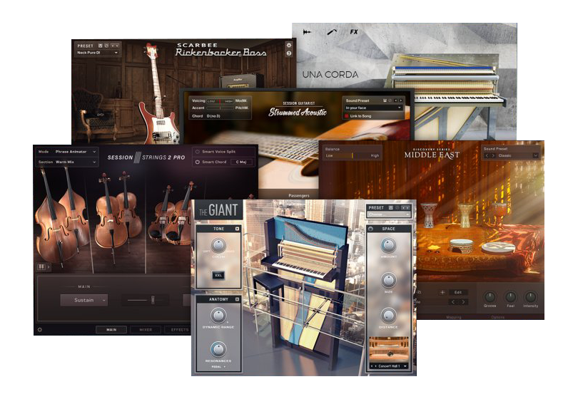Select next Middle East sound preset arrow
578x399 pixels.
[493, 156]
